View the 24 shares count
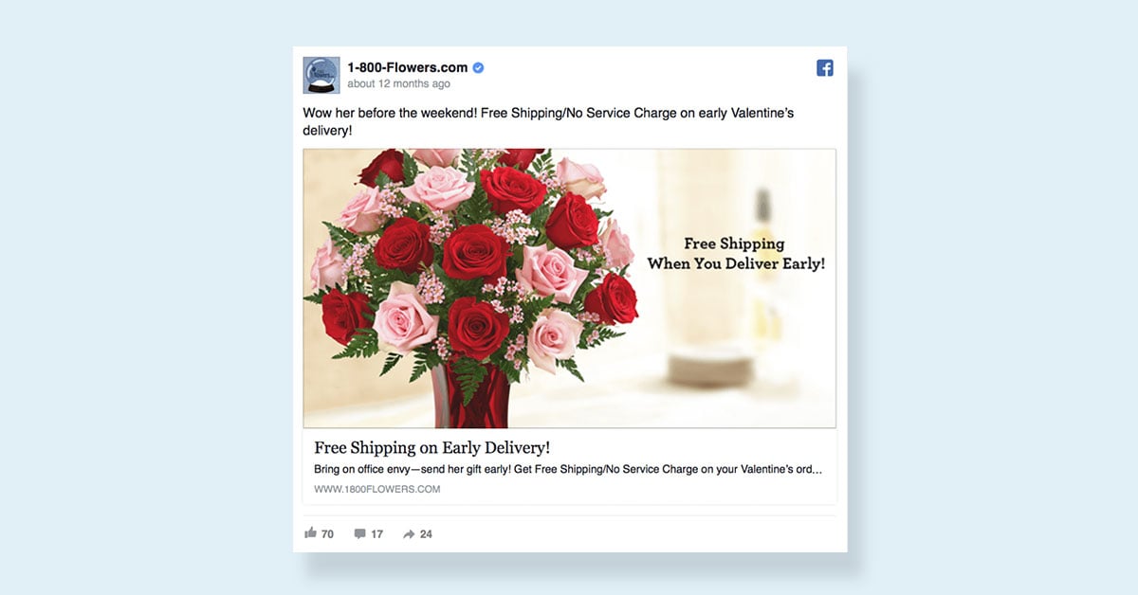 click(426, 534)
